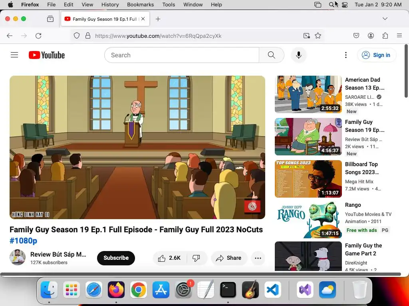
Task: Open the #1080p hashtag link
Action: pyautogui.click(x=23, y=241)
